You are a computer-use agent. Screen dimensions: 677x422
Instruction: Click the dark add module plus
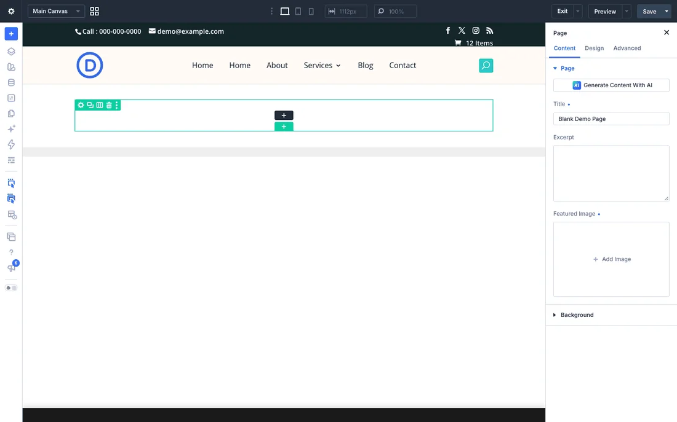pyautogui.click(x=284, y=115)
